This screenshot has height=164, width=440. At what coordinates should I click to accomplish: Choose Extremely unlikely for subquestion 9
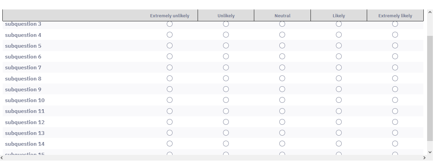(169, 89)
